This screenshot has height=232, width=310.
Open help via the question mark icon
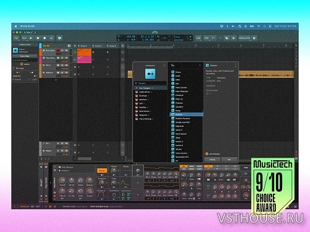tap(254, 38)
